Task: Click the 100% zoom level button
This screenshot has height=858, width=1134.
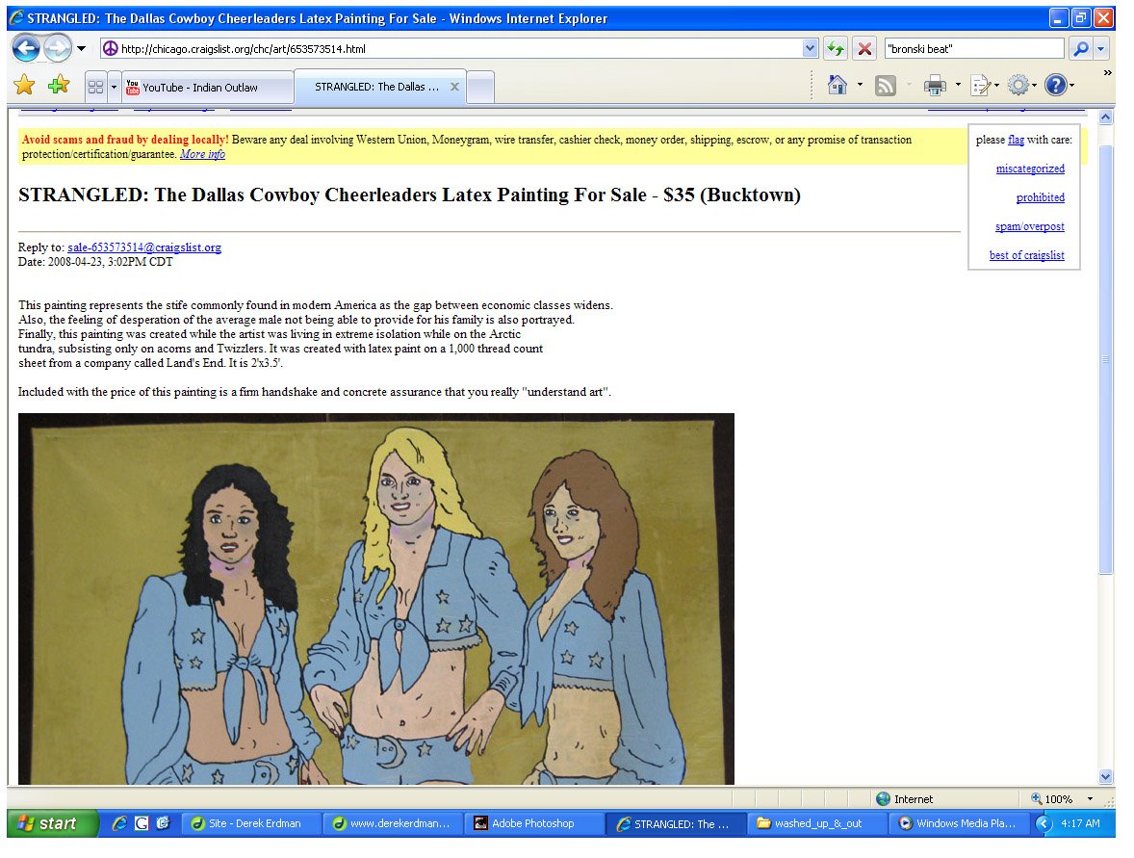Action: (x=1051, y=798)
